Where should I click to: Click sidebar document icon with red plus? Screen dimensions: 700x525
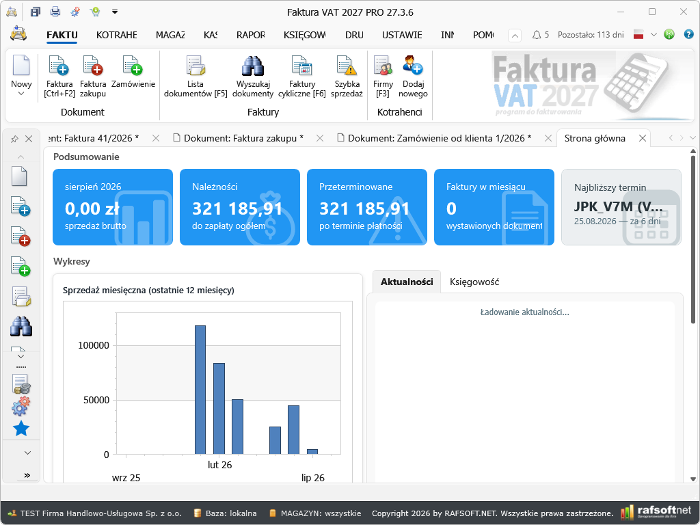pos(20,236)
